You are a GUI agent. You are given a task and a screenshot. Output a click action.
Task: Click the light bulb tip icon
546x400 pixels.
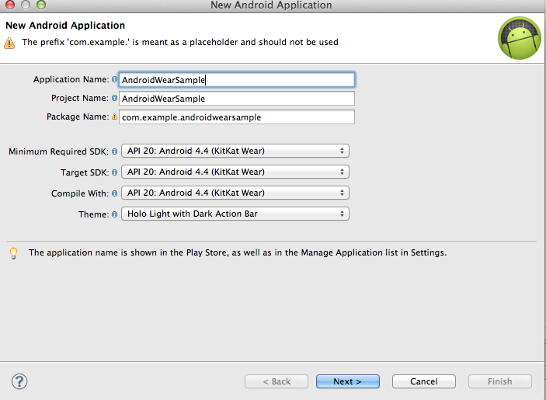click(x=13, y=253)
